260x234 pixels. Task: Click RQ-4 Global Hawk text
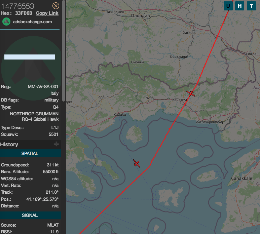point(40,119)
